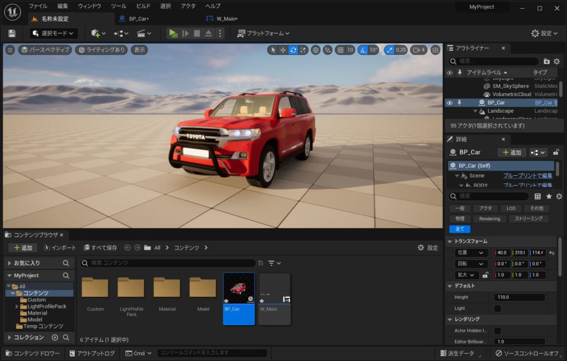The width and height of the screenshot is (567, 361).
Task: Toggle BP_Car visibility eye in outliner
Action: click(450, 103)
